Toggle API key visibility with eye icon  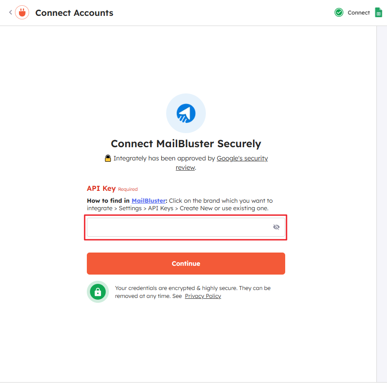(x=276, y=227)
